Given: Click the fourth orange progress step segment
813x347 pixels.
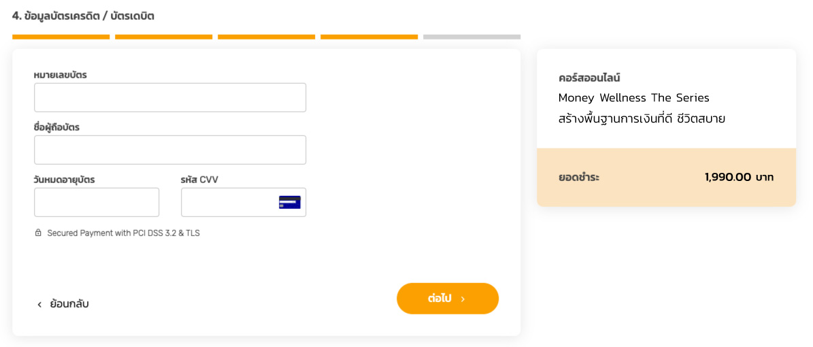Looking at the screenshot, I should tap(369, 37).
